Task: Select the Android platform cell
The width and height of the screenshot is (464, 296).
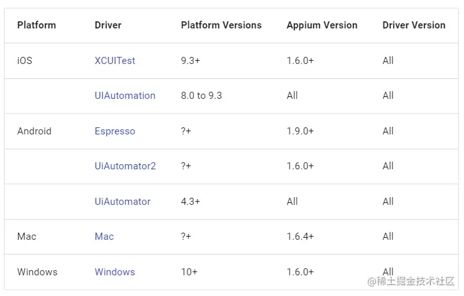Action: 34,131
